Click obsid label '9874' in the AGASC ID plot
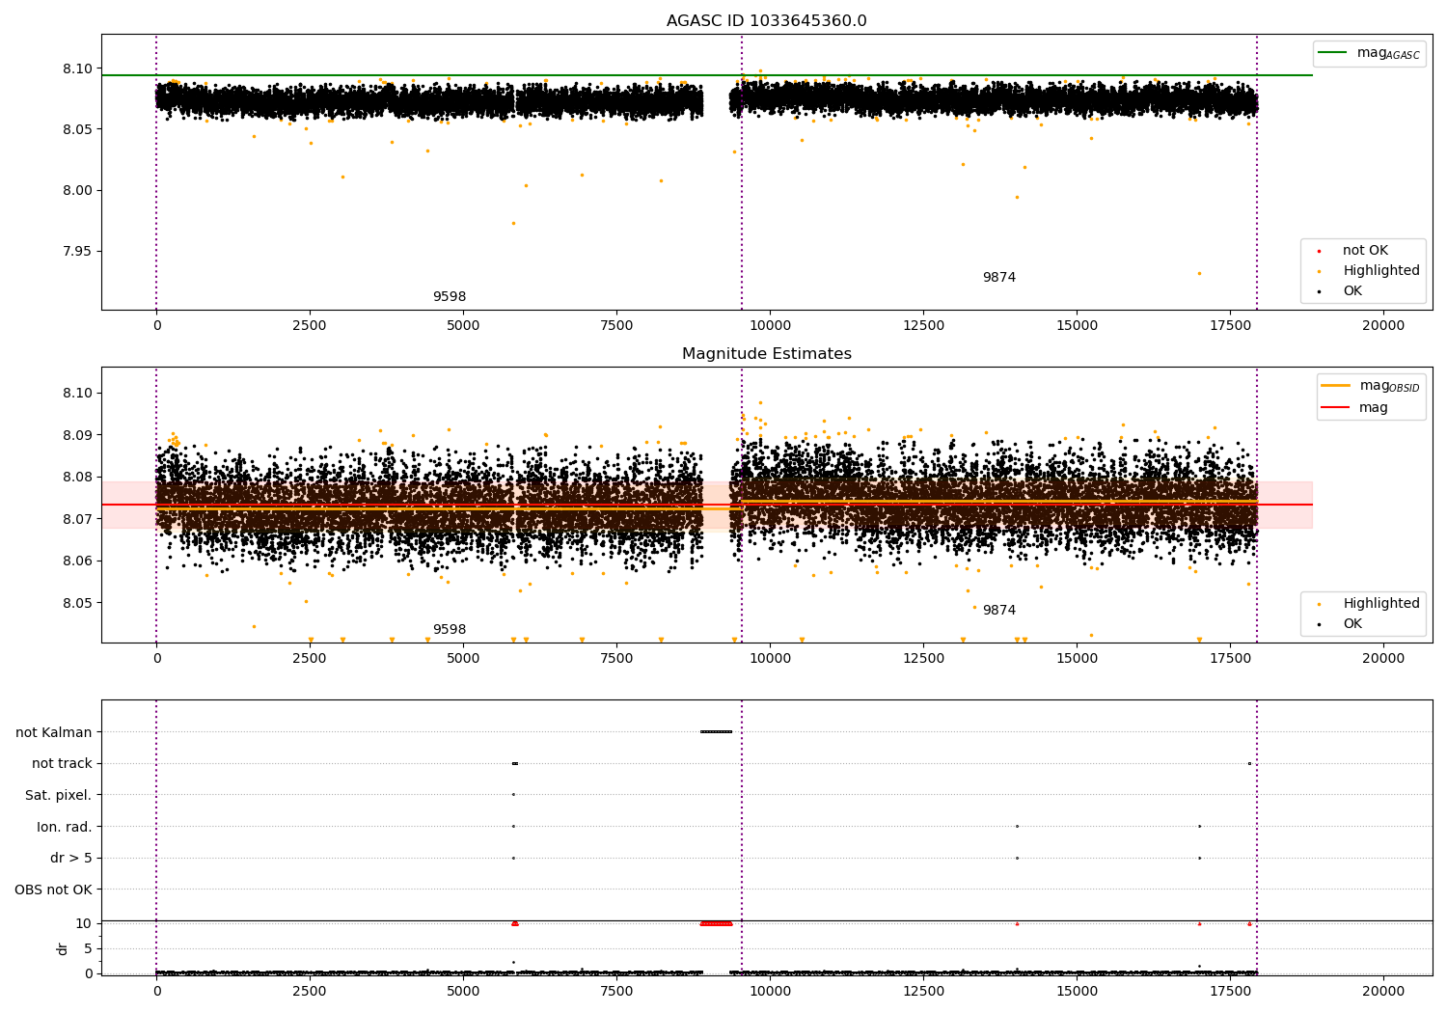1447x1013 pixels. click(999, 278)
